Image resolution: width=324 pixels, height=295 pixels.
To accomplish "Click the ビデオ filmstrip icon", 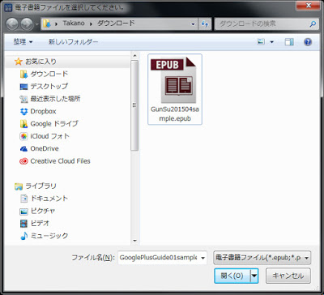I will click(x=23, y=224).
